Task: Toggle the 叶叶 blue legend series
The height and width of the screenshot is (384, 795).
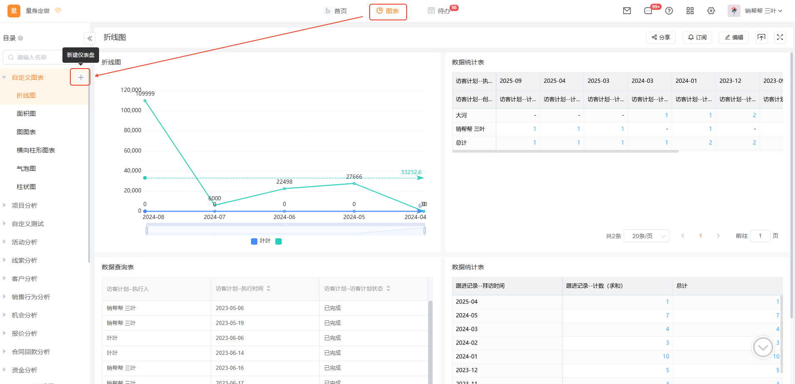Action: pos(261,241)
